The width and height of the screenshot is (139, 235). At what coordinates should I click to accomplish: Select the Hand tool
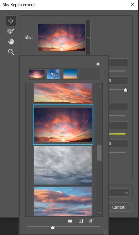[x=11, y=41]
